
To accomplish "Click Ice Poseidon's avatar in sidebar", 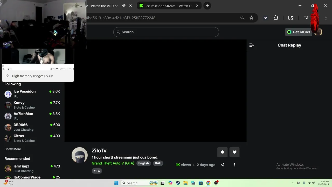I will pyautogui.click(x=8, y=94).
